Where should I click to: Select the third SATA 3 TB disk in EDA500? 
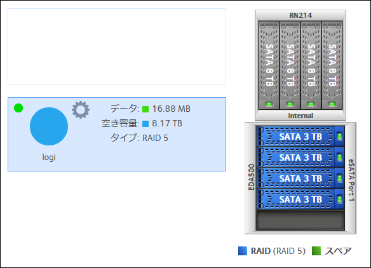pyautogui.click(x=300, y=178)
